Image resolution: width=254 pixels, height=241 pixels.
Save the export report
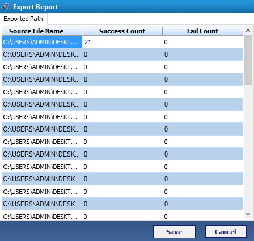point(174,232)
